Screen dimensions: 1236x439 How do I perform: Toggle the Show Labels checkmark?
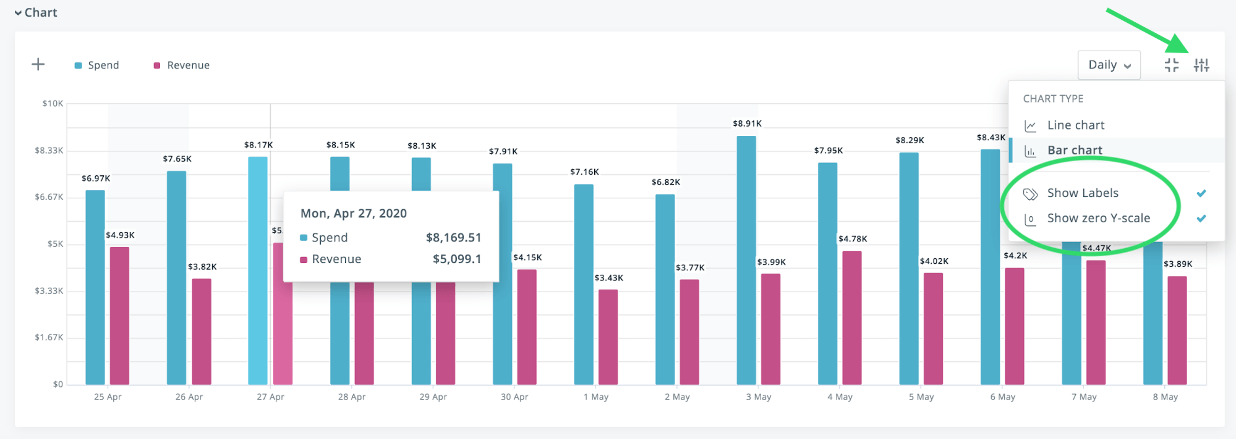point(1201,193)
